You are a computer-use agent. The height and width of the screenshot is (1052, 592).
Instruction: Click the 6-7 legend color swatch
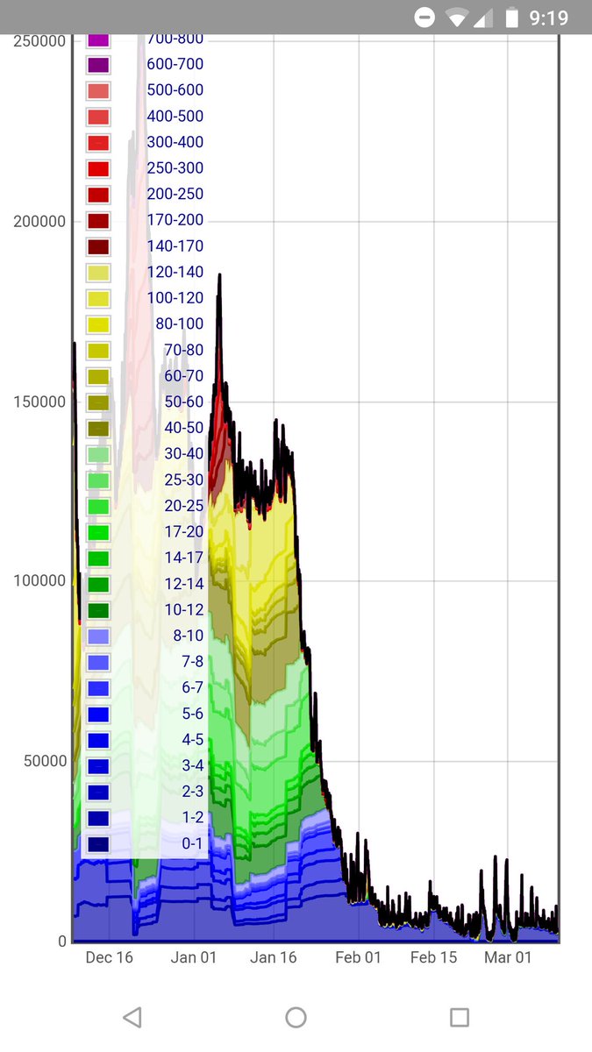[x=98, y=688]
